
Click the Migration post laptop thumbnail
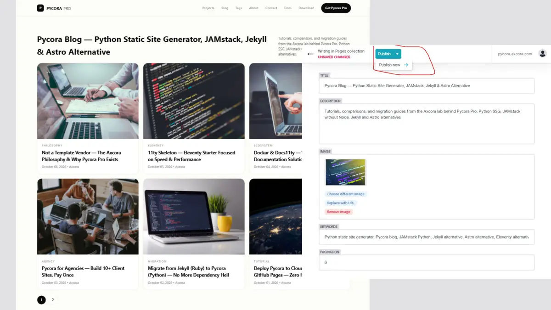(194, 216)
